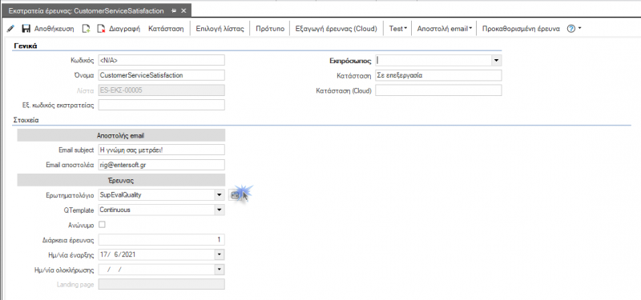The image size is (641, 300).
Task: Close the CustomerServiceSatisfaction tab
Action: coord(183,11)
